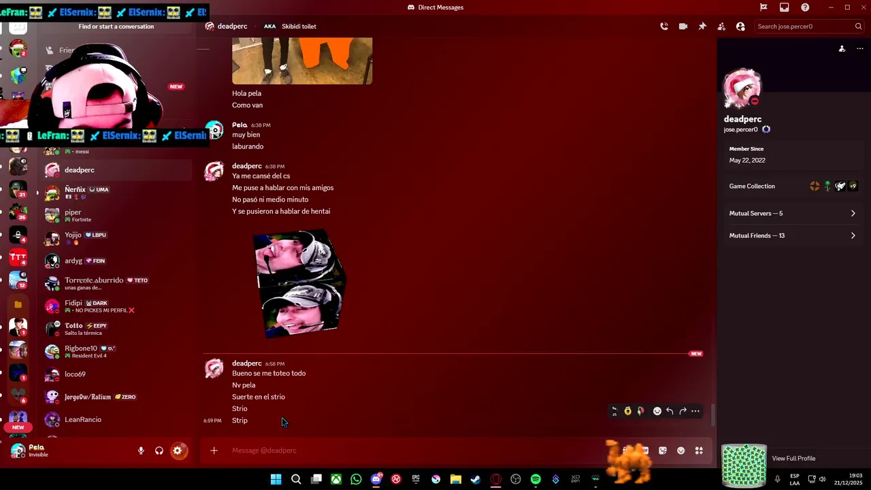Open the Game Collection row
The image size is (871, 490).
coord(793,186)
